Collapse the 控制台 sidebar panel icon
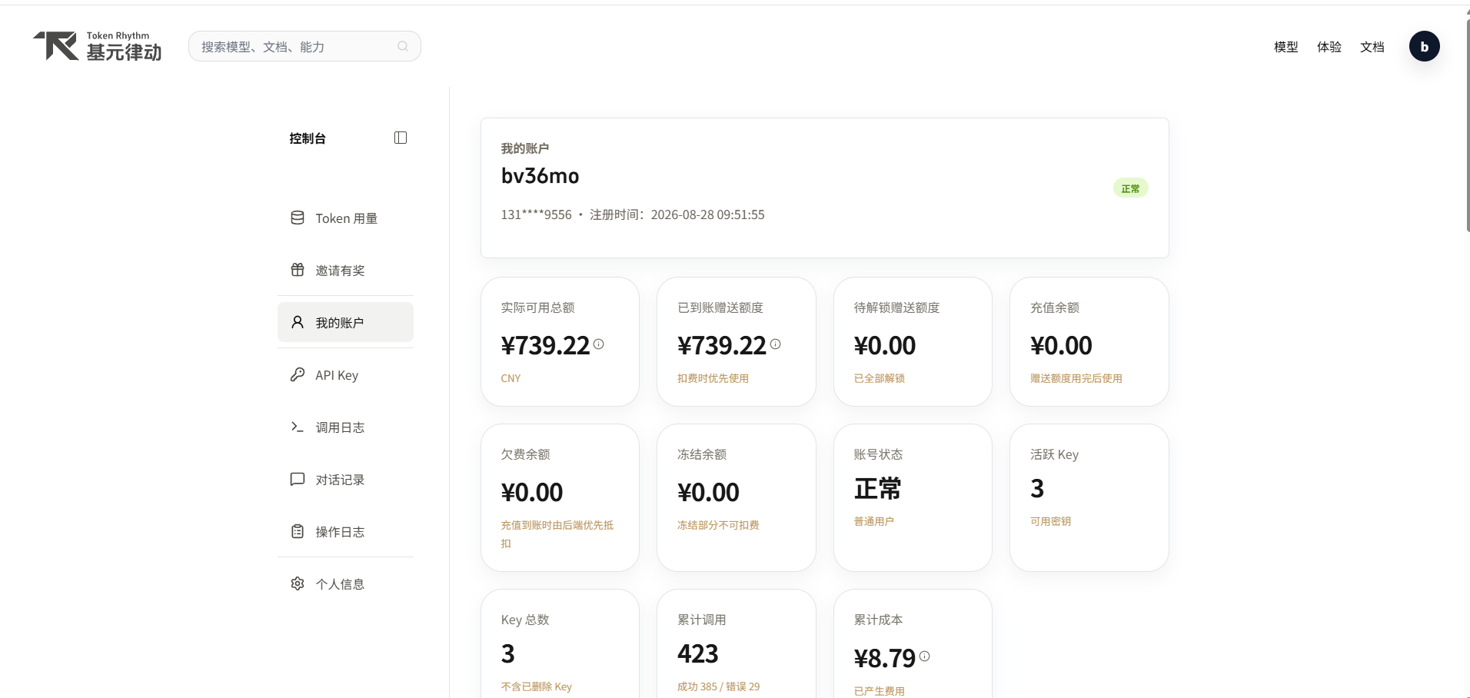The width and height of the screenshot is (1470, 698). tap(401, 138)
